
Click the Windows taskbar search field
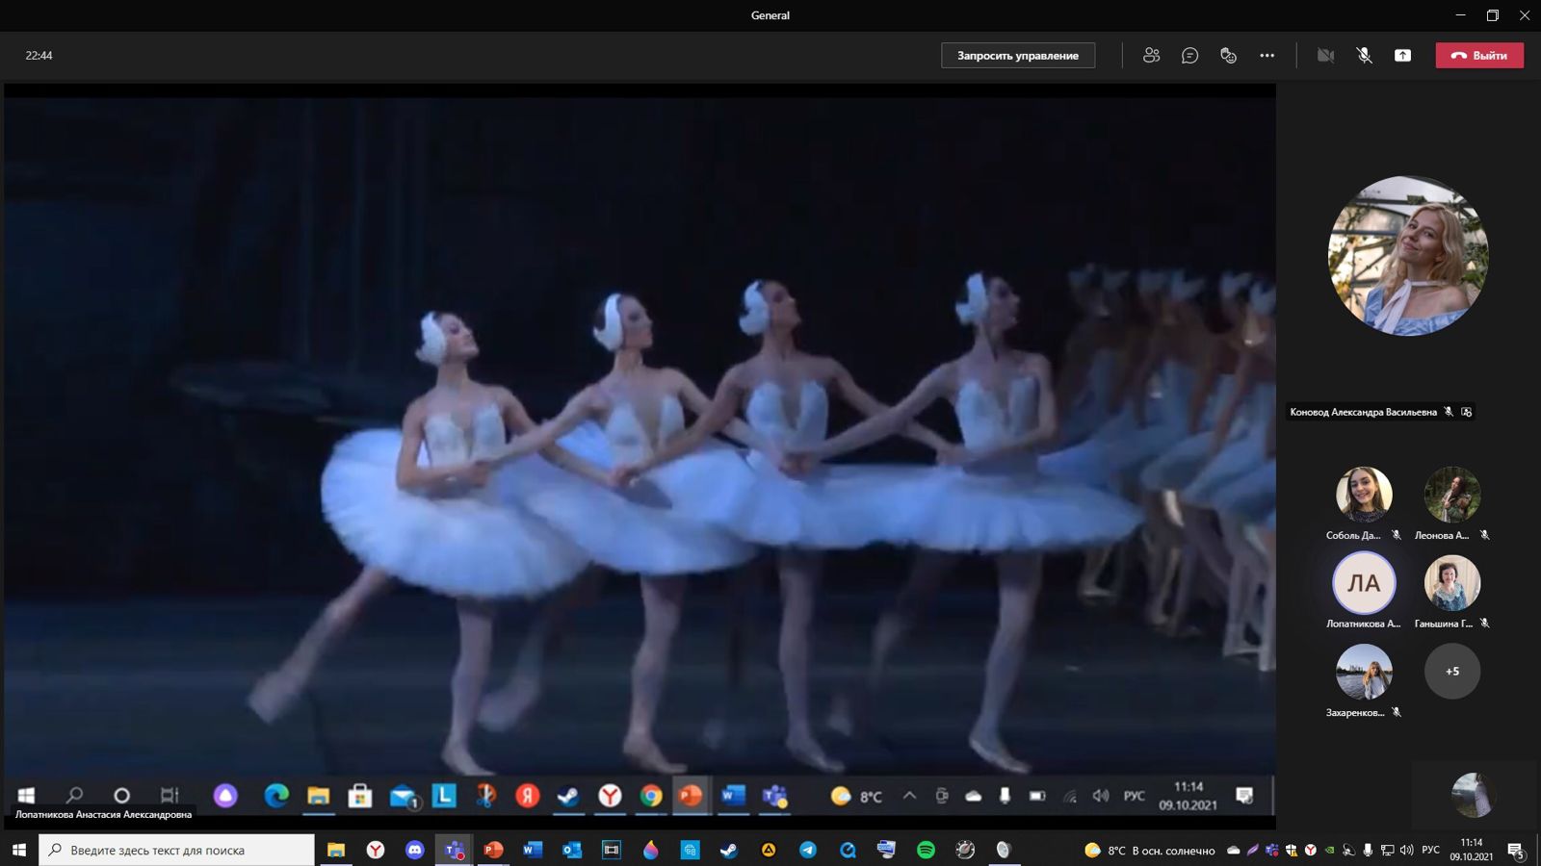tap(177, 850)
